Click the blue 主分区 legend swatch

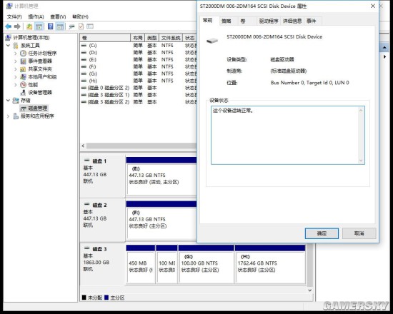(x=106, y=298)
